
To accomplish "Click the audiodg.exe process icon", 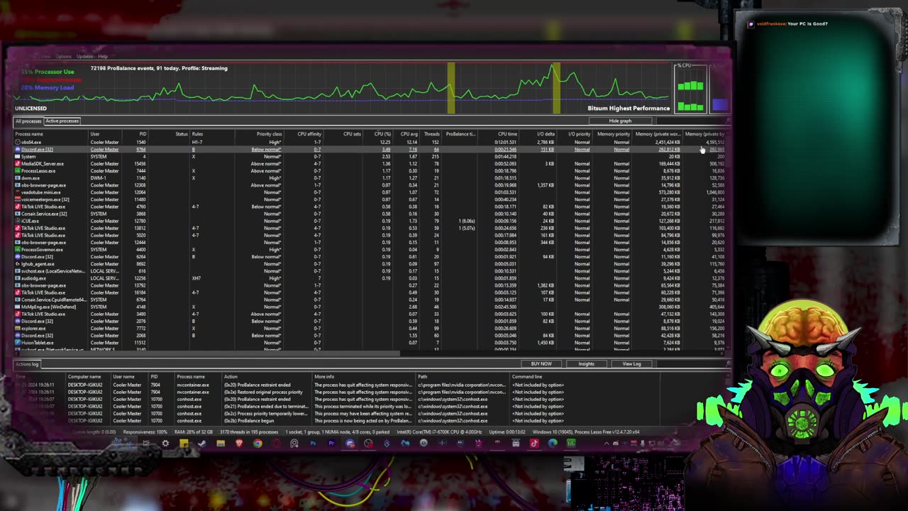I will coord(18,278).
